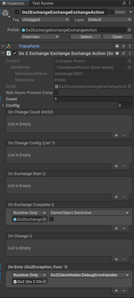Switch to the Test Runner tab
Image resolution: width=134 pixels, height=298 pixels.
pyautogui.click(x=43, y=3)
